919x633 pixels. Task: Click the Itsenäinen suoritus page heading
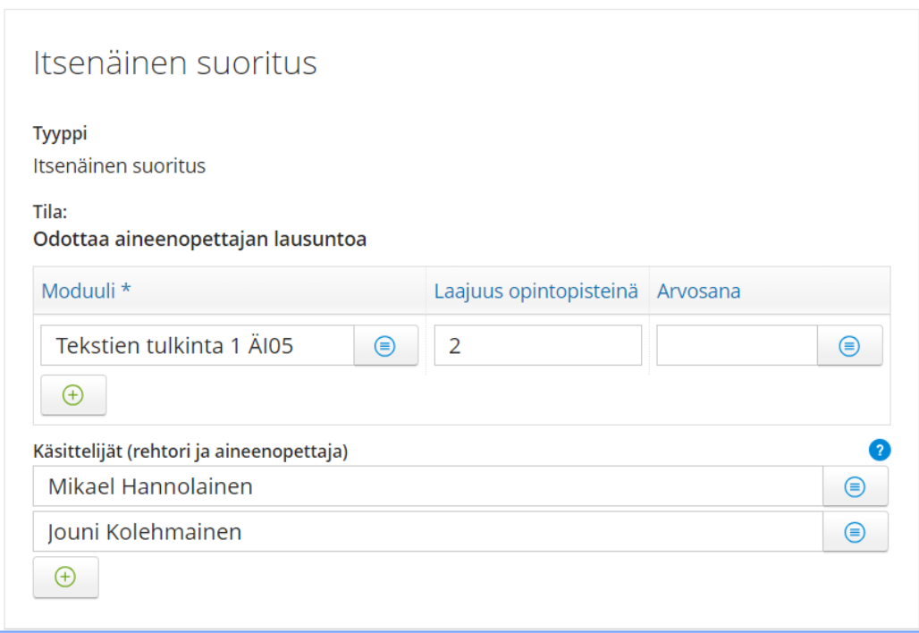click(x=174, y=63)
